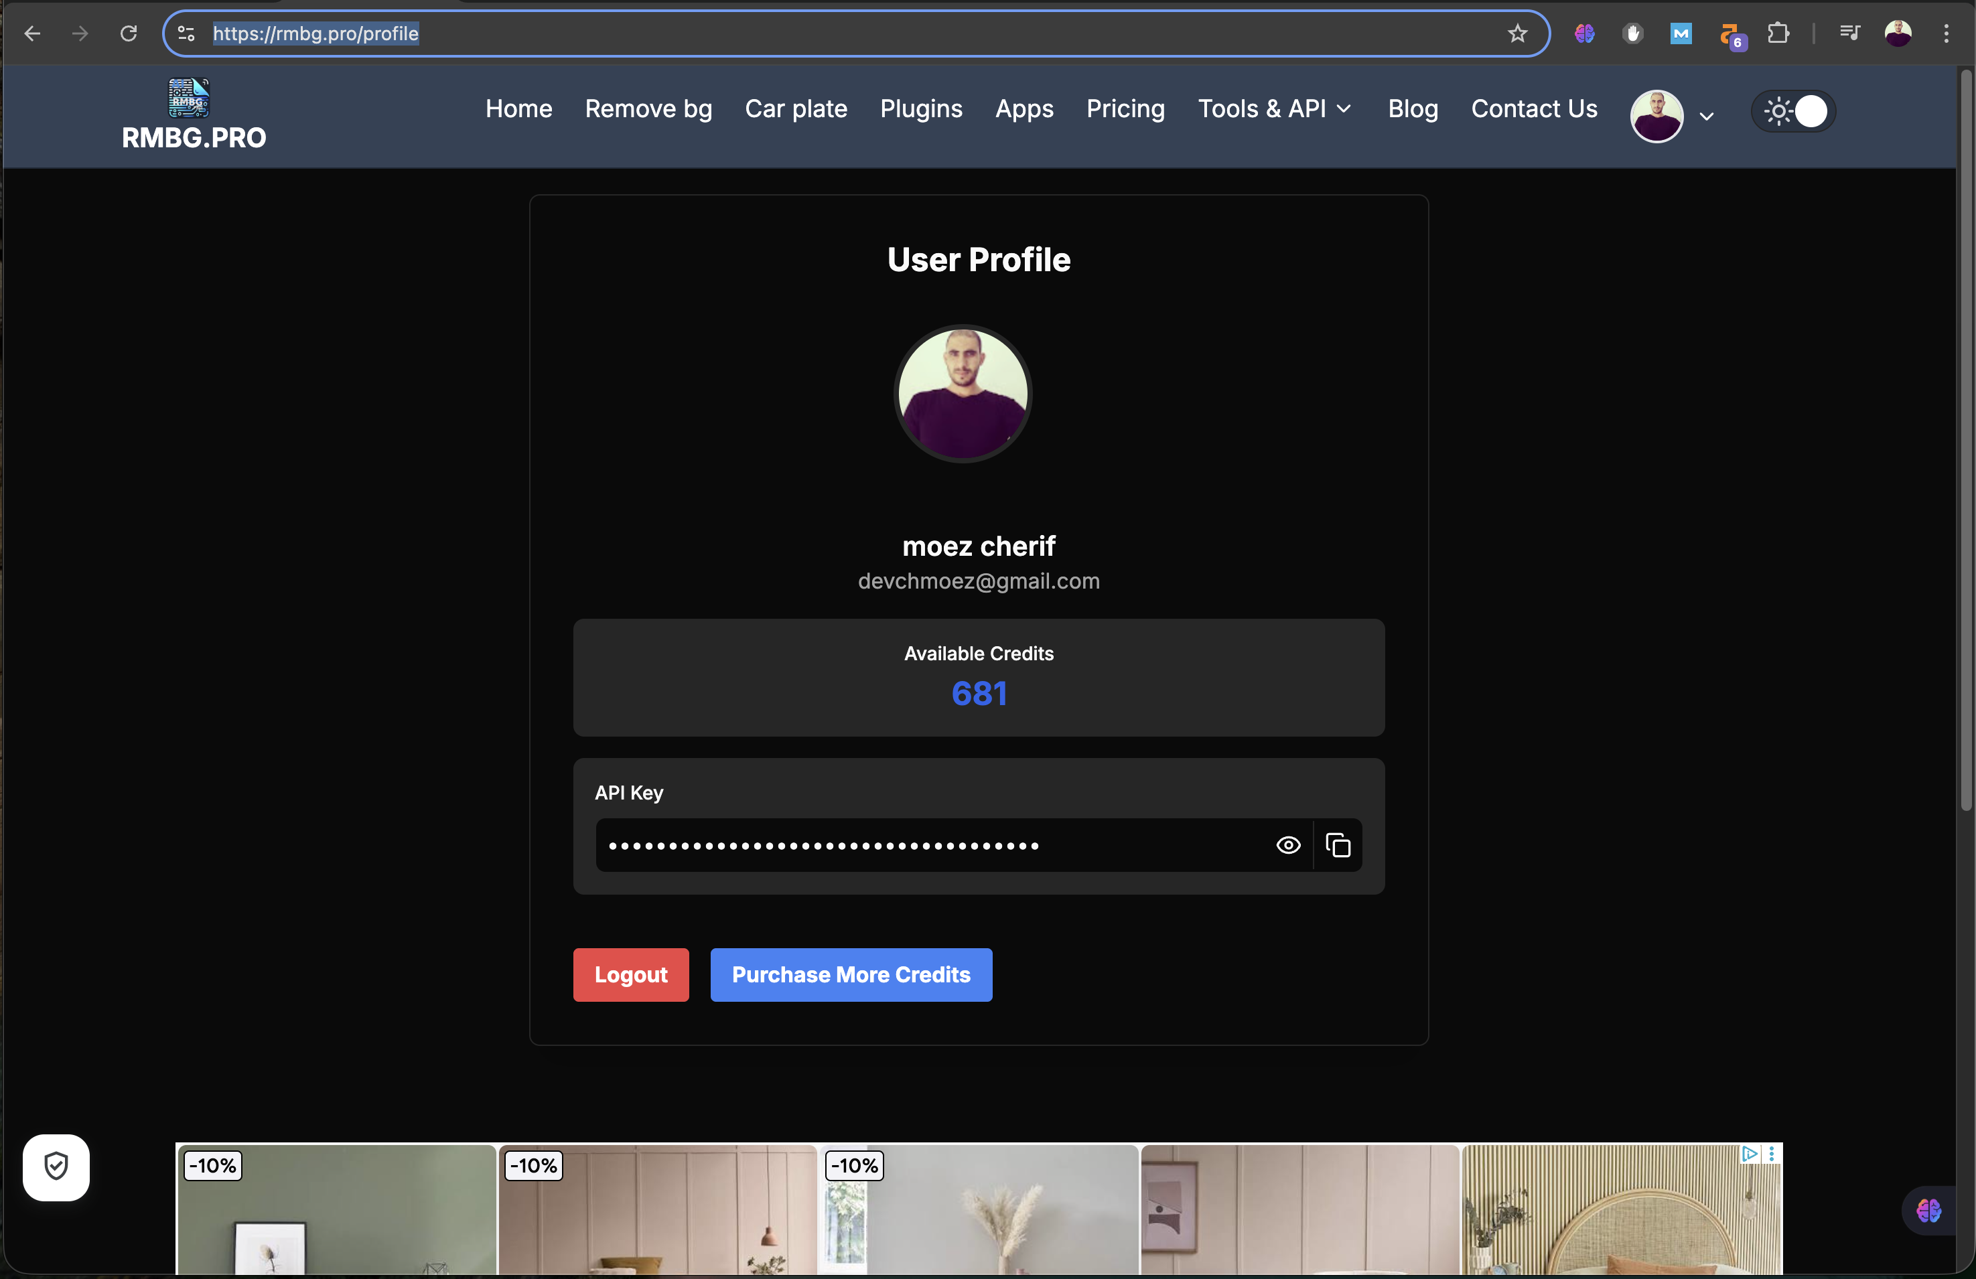Click the Mailmeteor M extension icon
Image resolution: width=1976 pixels, height=1279 pixels.
(x=1681, y=33)
